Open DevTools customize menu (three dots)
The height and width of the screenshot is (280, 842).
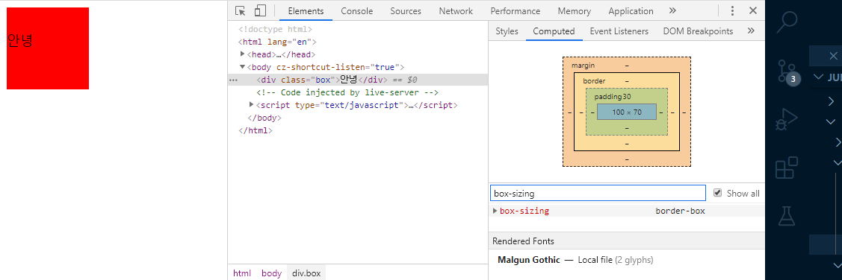click(732, 10)
